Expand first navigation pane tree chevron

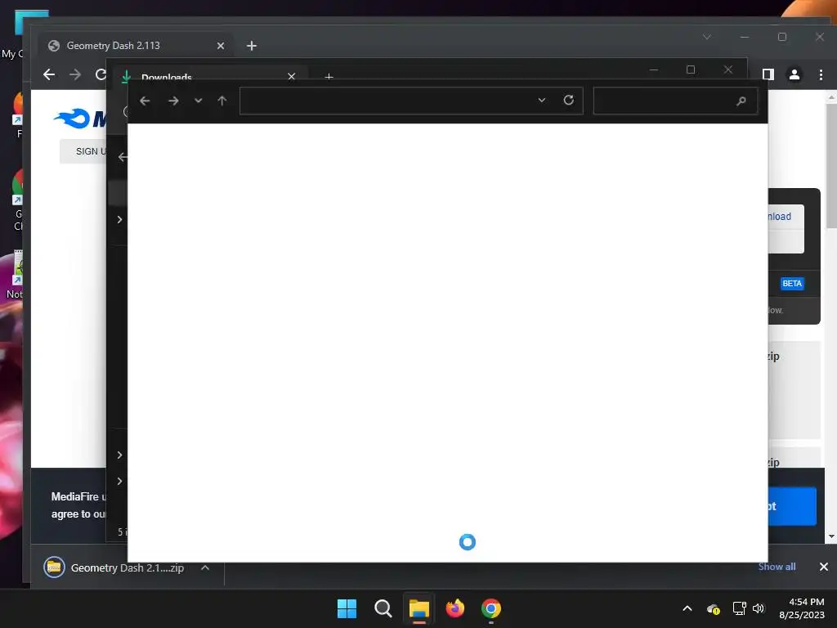point(119,219)
